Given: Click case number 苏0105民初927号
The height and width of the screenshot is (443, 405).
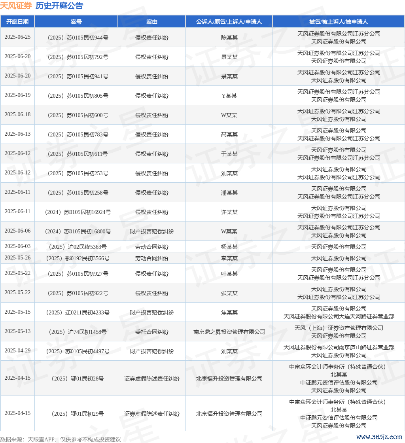Looking at the screenshot, I should (78, 274).
